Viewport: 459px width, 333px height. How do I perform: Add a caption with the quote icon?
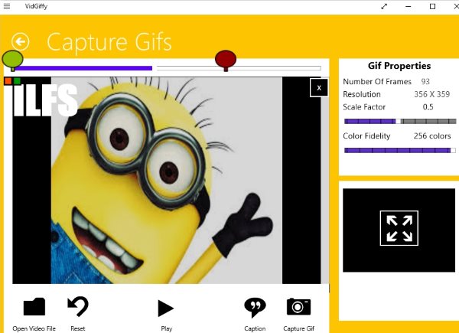tap(255, 308)
